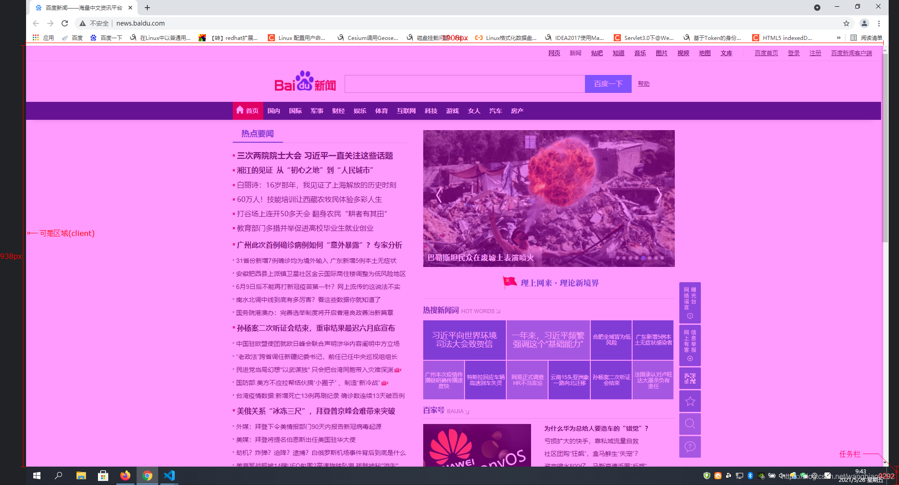Open the 地图 top link
This screenshot has width=899, height=485.
(705, 53)
